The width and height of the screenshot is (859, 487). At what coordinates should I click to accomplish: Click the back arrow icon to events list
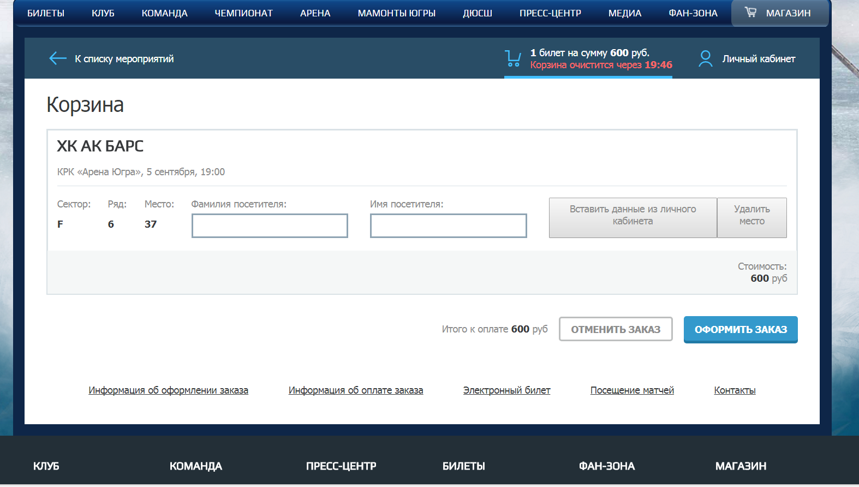(x=57, y=58)
